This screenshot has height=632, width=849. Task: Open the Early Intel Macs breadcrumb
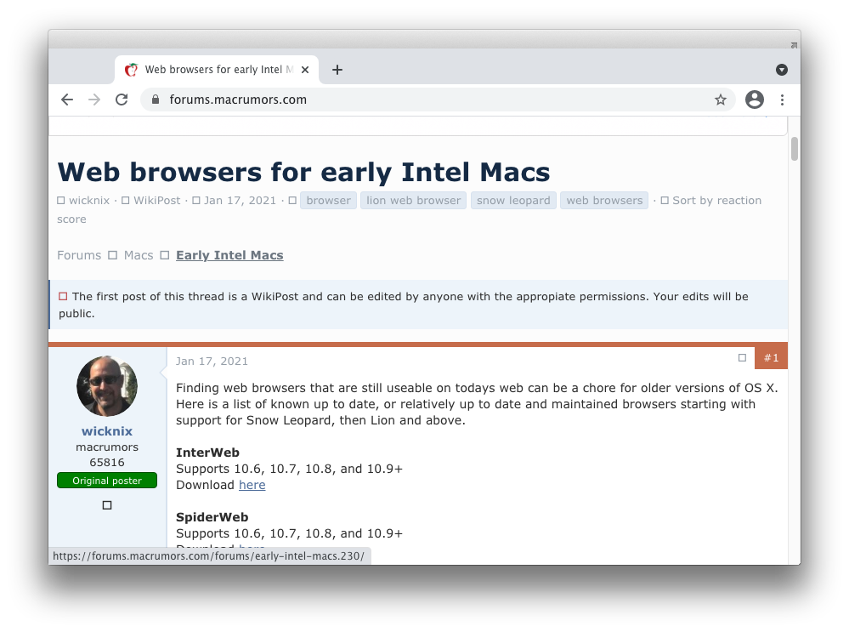coord(229,255)
